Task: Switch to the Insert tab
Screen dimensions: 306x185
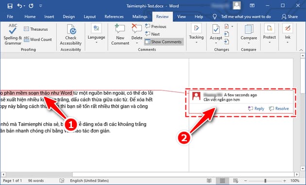Action: 49,17
